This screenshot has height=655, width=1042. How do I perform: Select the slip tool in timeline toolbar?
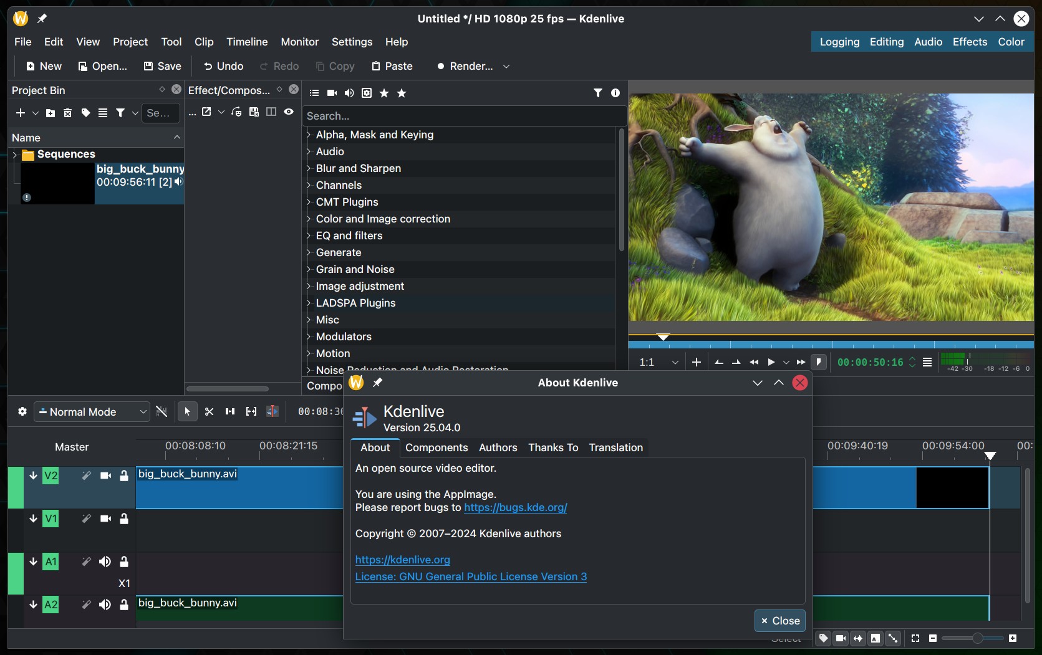(x=251, y=411)
